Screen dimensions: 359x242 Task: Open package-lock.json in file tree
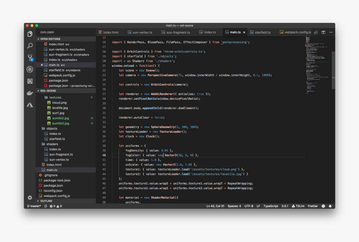tap(66, 180)
